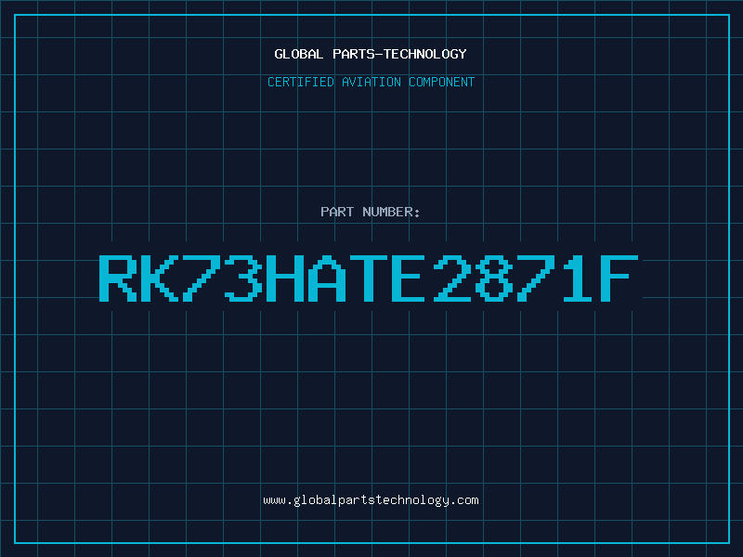Open the www.globalpartstechnology.com link

pos(371,500)
